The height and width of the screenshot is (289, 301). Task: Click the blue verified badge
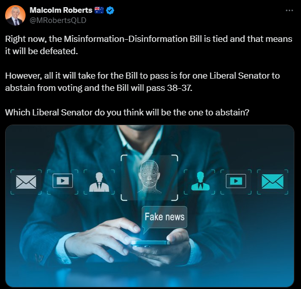click(x=110, y=10)
